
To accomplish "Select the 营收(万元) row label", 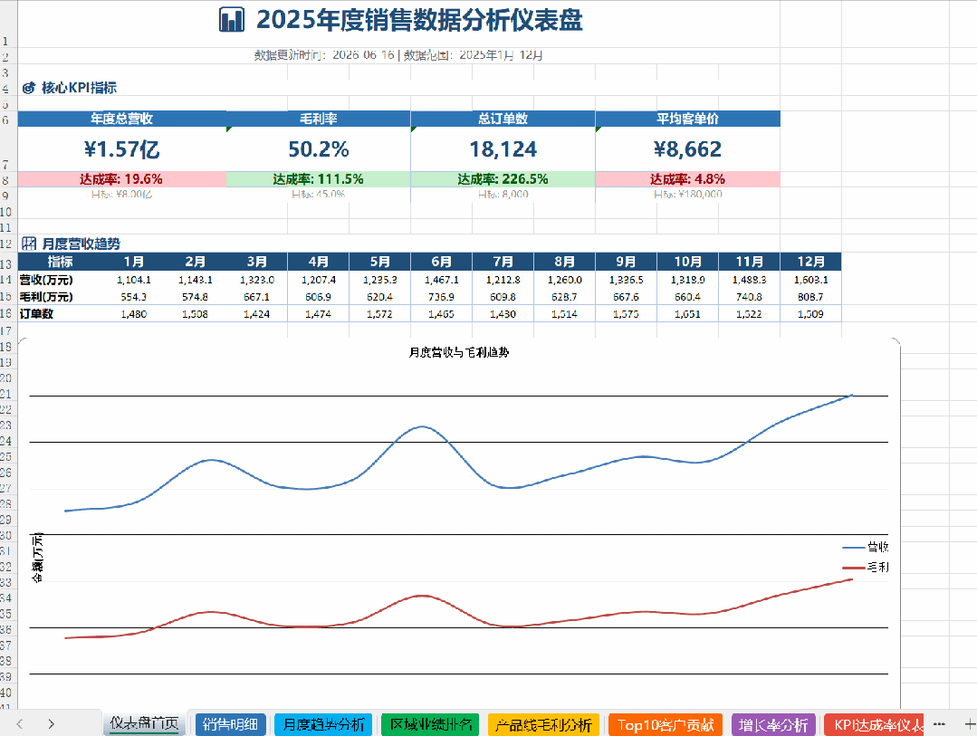I will point(60,280).
